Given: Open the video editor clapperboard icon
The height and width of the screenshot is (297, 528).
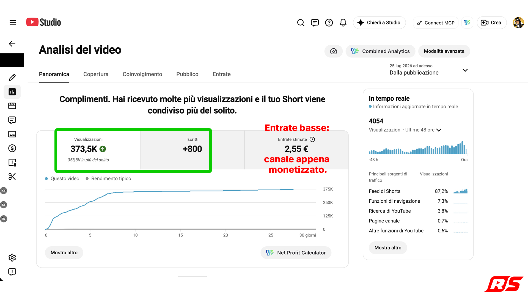Looking at the screenshot, I should click(x=12, y=106).
